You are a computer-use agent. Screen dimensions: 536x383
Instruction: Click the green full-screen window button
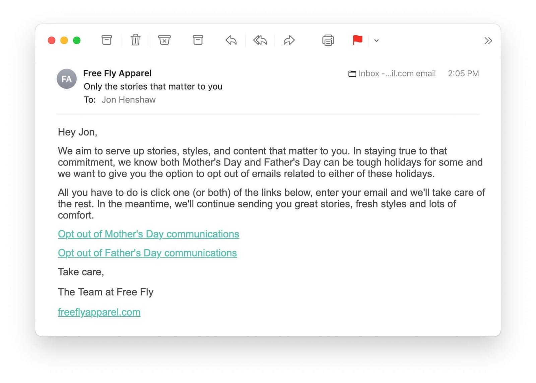(x=77, y=41)
